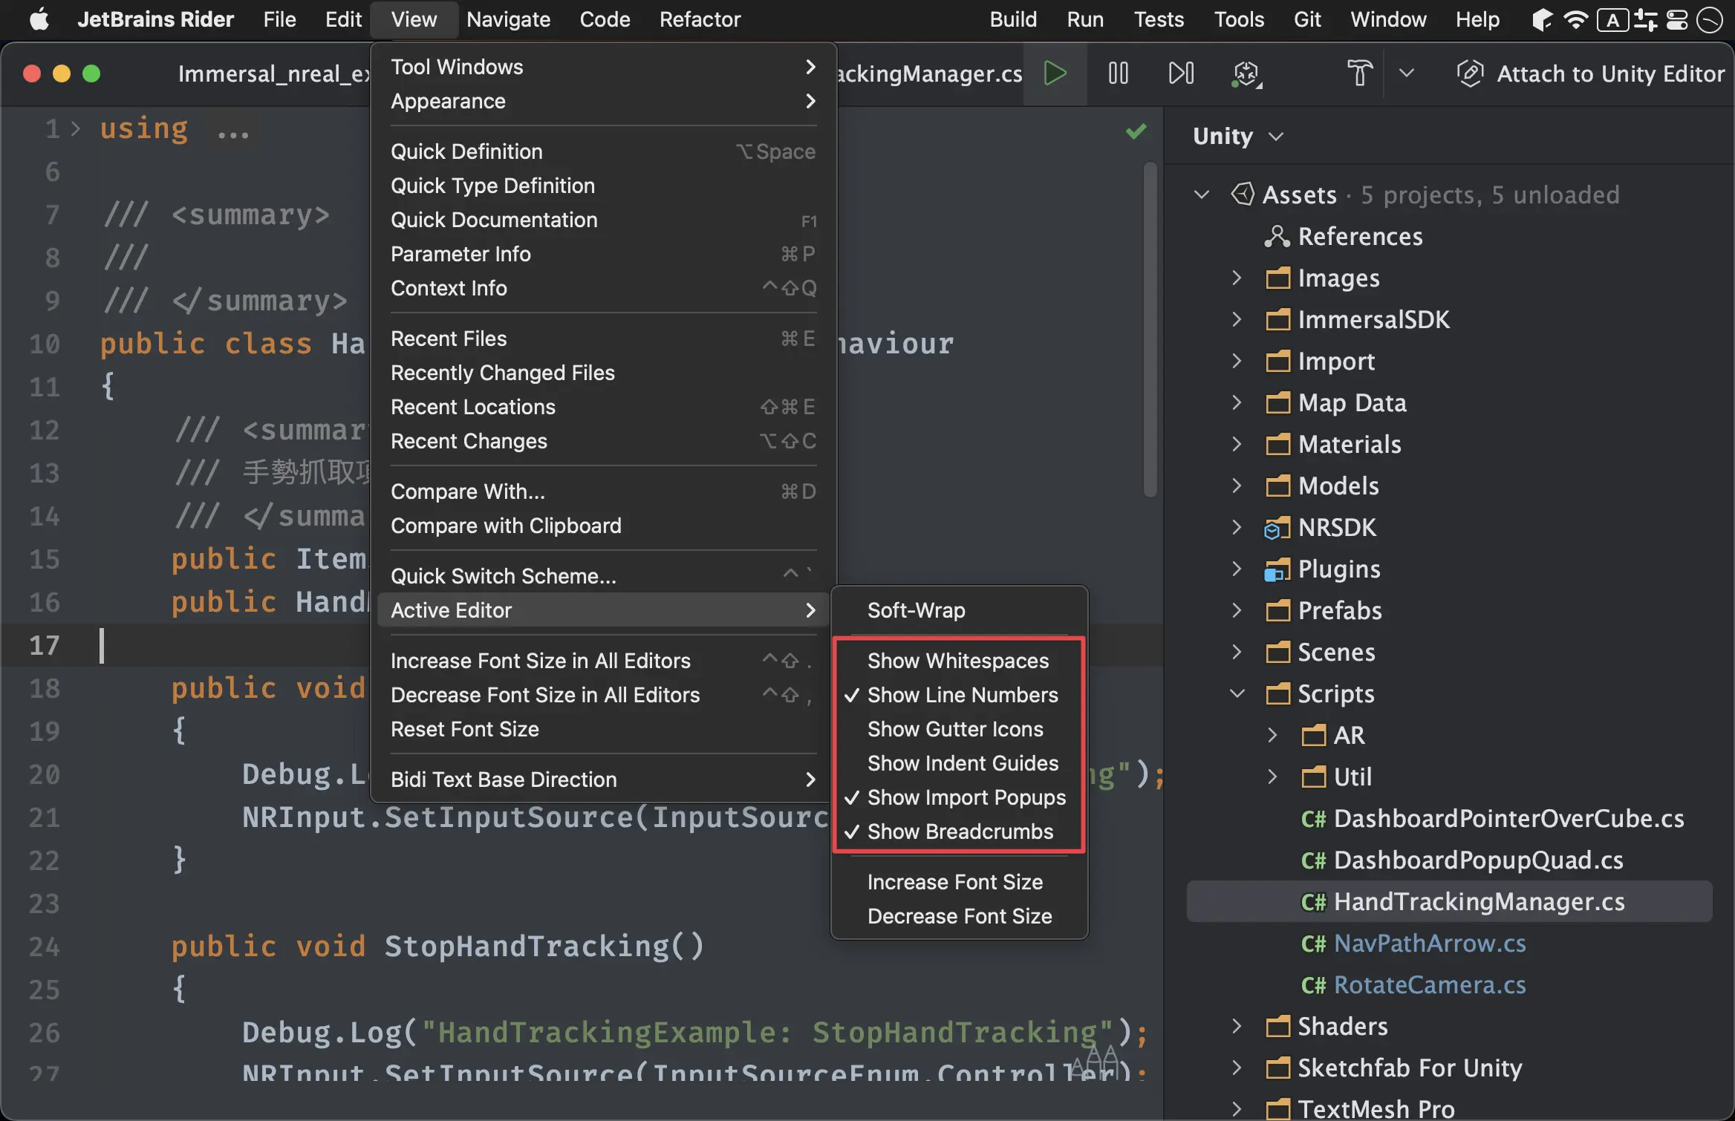Open DashboardPointerOverCube.cs file
Screen dimensions: 1735x1121
point(1492,818)
